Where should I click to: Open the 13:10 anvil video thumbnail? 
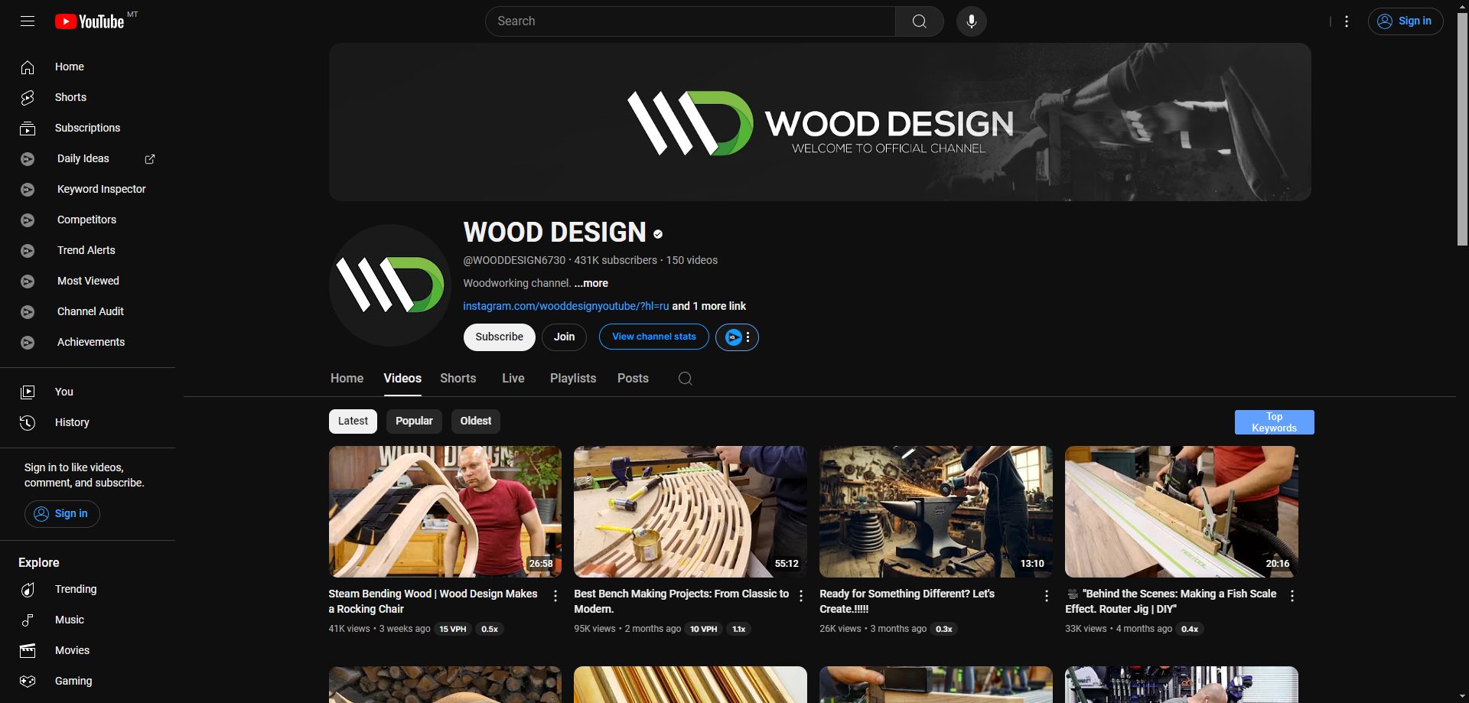[936, 512]
